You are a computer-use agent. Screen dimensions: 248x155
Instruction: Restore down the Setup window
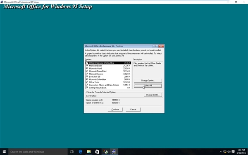[x=236, y=2]
